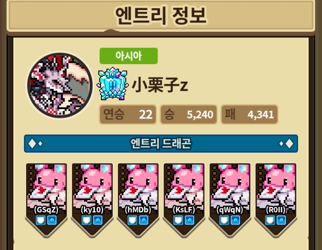The width and height of the screenshot is (322, 250).
Task: Select the (GSqZ) dragon card
Action: click(47, 200)
